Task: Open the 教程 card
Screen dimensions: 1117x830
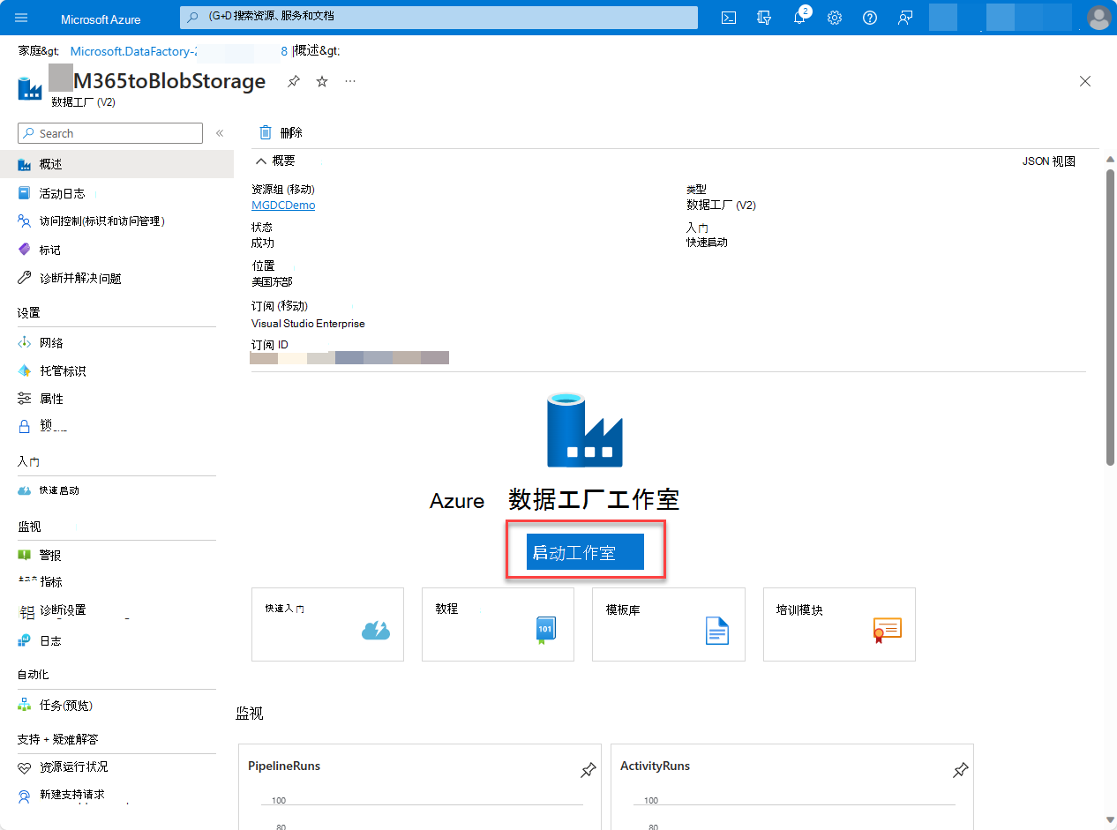Action: coord(498,624)
